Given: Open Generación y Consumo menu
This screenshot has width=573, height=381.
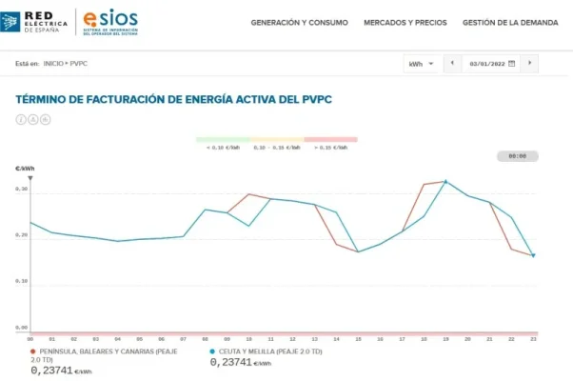Looking at the screenshot, I should tap(299, 23).
